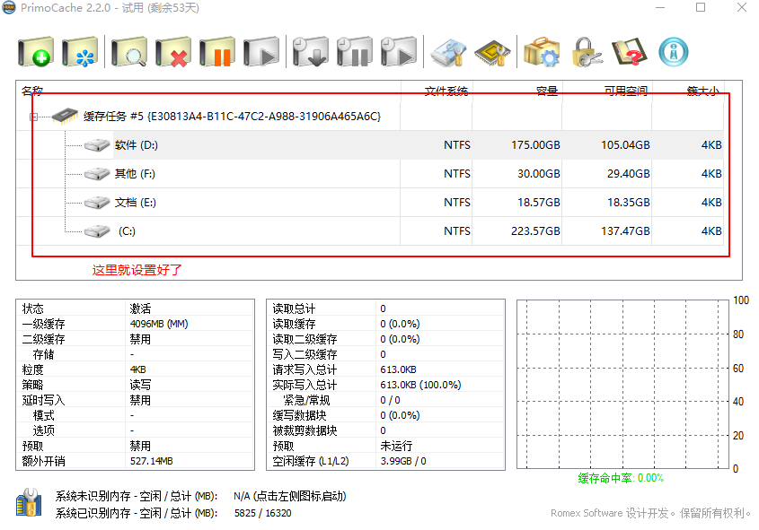Click the resume deferred write icon
759x530 pixels.
399,52
